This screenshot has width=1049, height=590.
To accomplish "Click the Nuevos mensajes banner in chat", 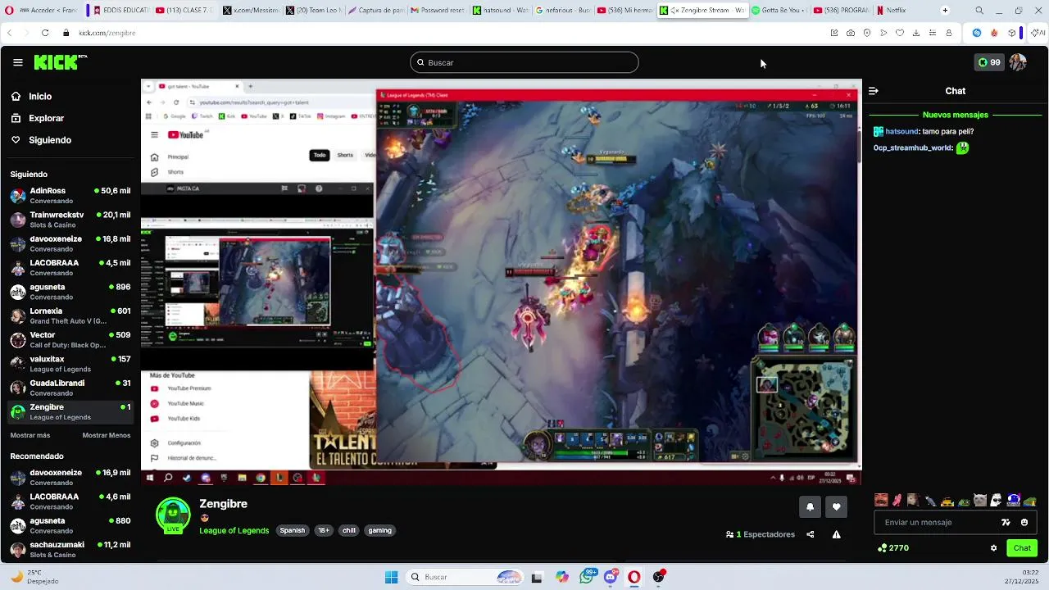I will coord(955,115).
